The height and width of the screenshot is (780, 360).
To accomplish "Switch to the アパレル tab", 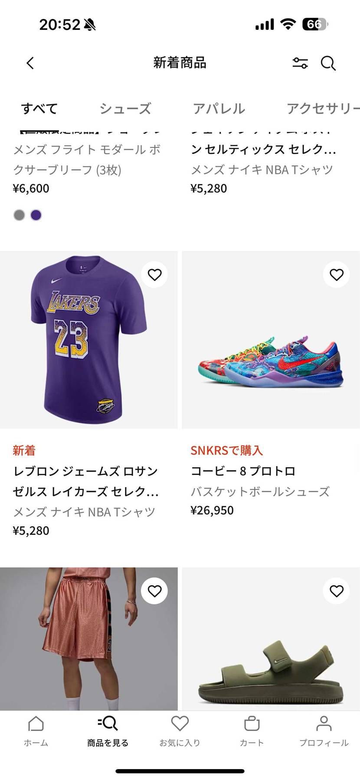I will [219, 108].
